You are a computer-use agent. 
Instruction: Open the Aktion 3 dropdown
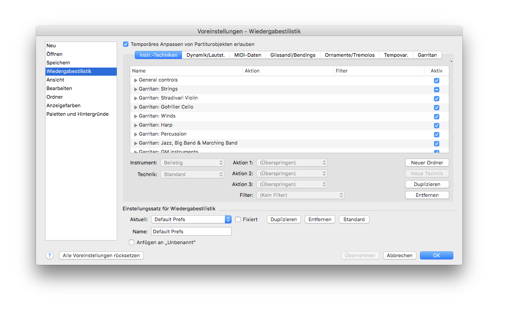pos(292,184)
